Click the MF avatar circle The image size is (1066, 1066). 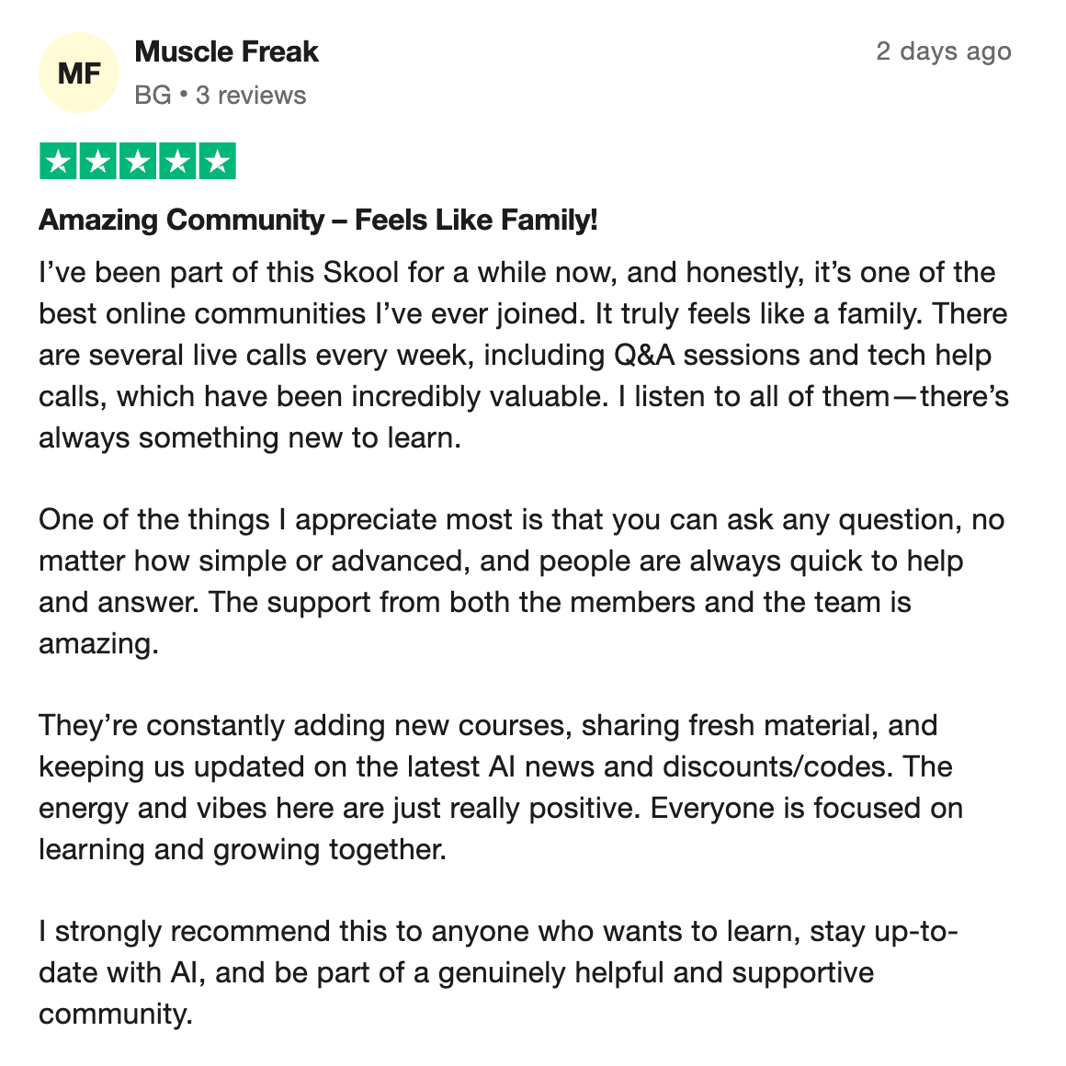click(x=79, y=73)
